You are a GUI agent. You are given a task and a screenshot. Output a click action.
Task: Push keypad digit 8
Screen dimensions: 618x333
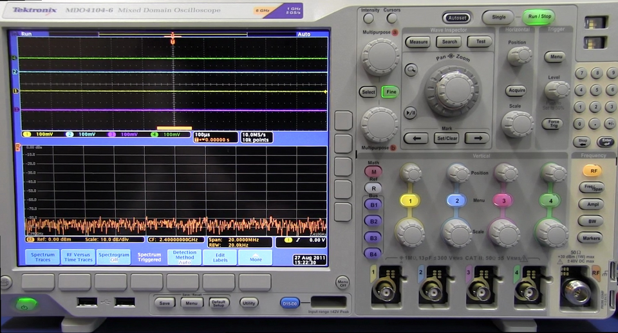point(597,73)
